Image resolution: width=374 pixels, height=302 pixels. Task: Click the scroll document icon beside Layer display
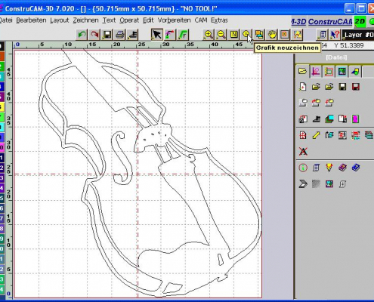323,35
